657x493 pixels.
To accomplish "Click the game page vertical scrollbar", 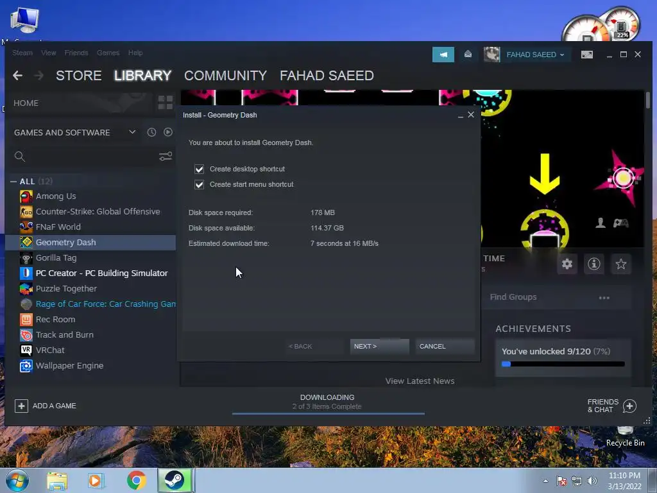I will pyautogui.click(x=648, y=99).
